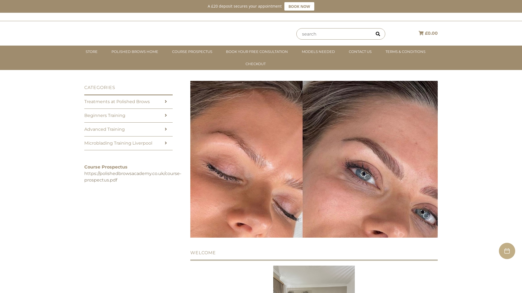Image resolution: width=522 pixels, height=293 pixels.
Task: Navigate to TERMS & CONDITIONS
Action: pos(405,52)
